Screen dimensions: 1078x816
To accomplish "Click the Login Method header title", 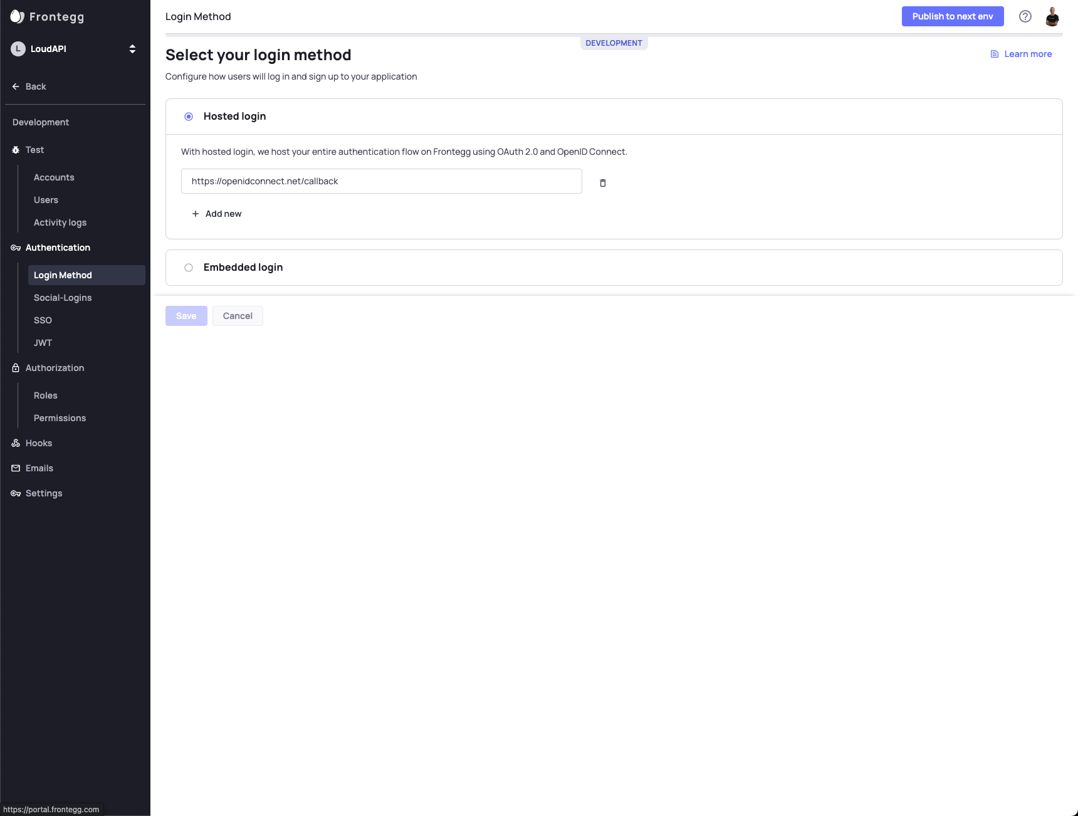I will click(198, 16).
